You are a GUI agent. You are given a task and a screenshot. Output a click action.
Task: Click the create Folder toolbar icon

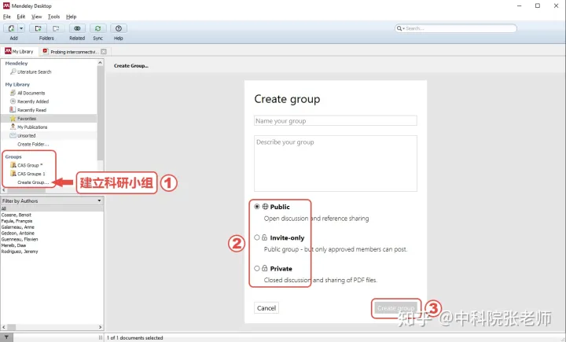(x=38, y=28)
